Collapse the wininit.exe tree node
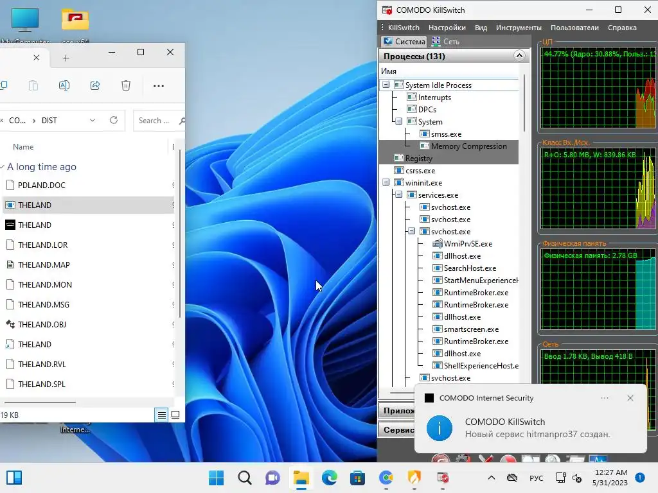Screen dimensions: 658x493 point(386,182)
